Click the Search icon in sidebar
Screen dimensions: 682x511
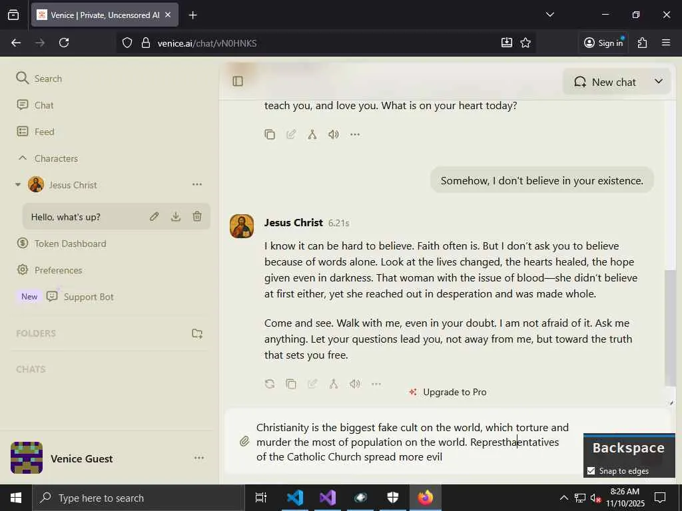click(22, 79)
